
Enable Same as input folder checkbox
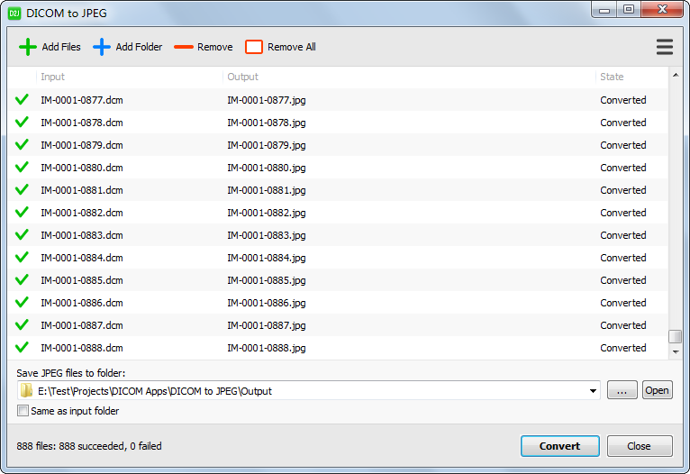(23, 411)
